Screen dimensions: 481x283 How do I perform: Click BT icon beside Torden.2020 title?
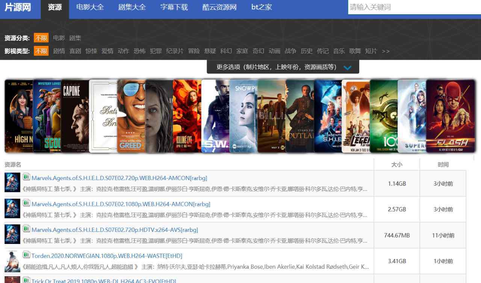[x=26, y=254]
